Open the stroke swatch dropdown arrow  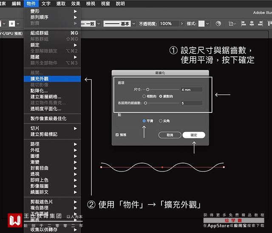click(x=18, y=24)
